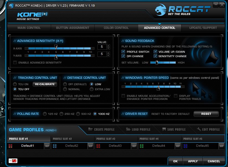Minimize the ROCCAT settings window
Screen dimensions: 228x167
216,5
